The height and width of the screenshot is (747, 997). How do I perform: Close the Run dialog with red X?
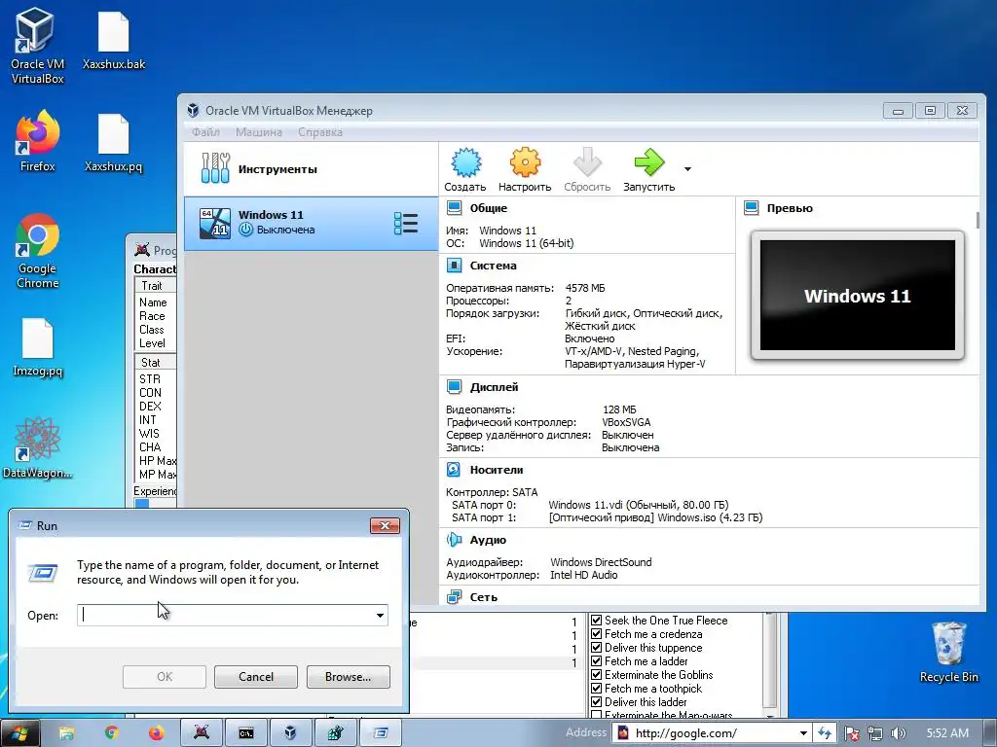385,525
